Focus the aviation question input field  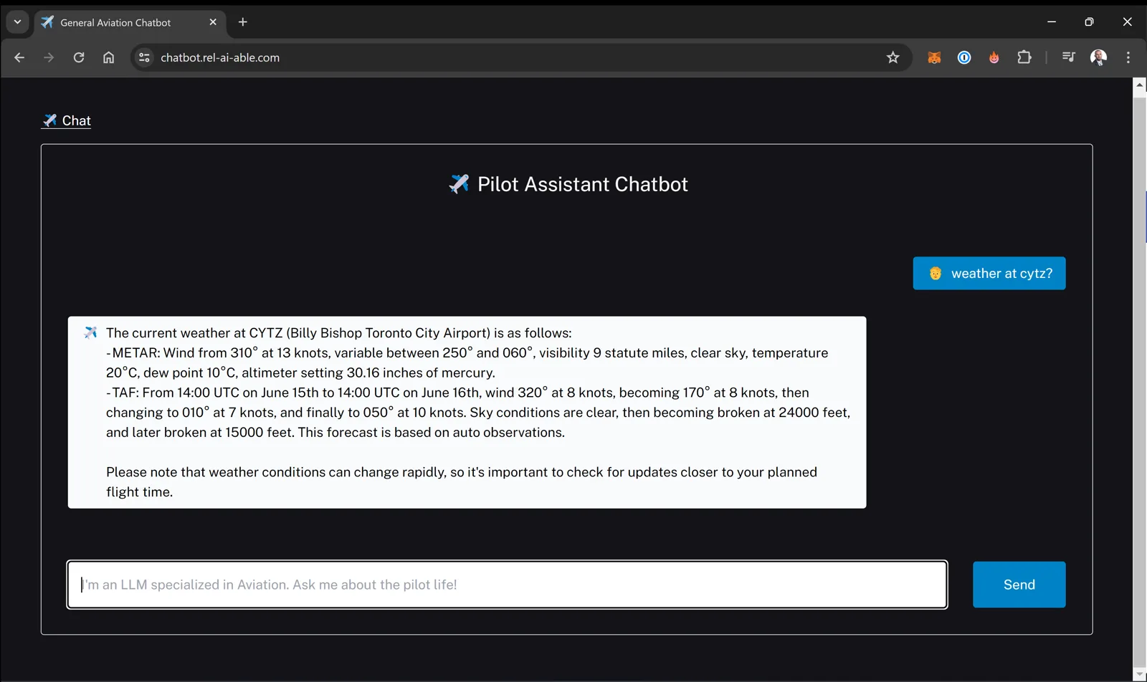click(508, 585)
